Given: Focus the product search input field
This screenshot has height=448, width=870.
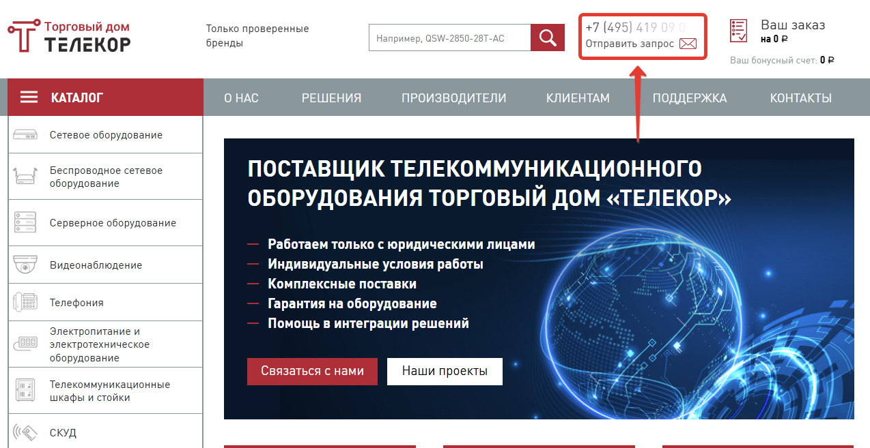Looking at the screenshot, I should pyautogui.click(x=450, y=38).
